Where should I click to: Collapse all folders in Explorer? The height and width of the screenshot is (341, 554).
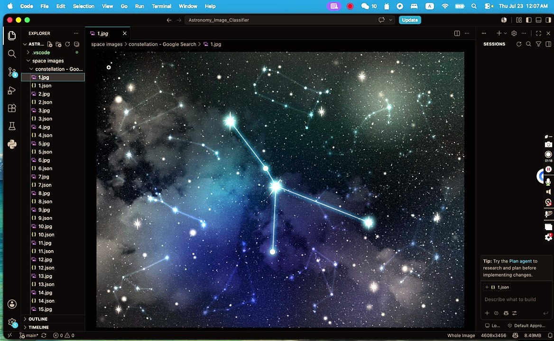77,44
